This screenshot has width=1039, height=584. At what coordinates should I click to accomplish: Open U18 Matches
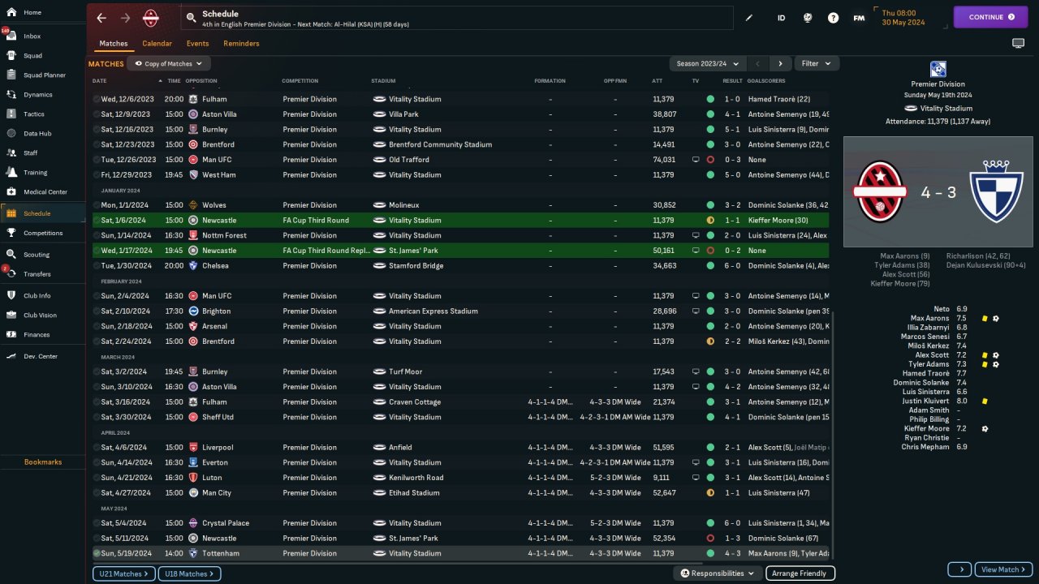click(189, 573)
